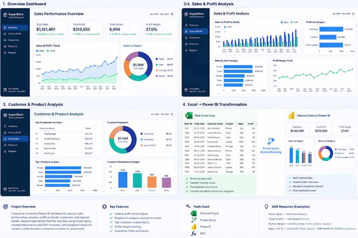Click Total Orders 5,994 card in Overview

[x=123, y=29]
